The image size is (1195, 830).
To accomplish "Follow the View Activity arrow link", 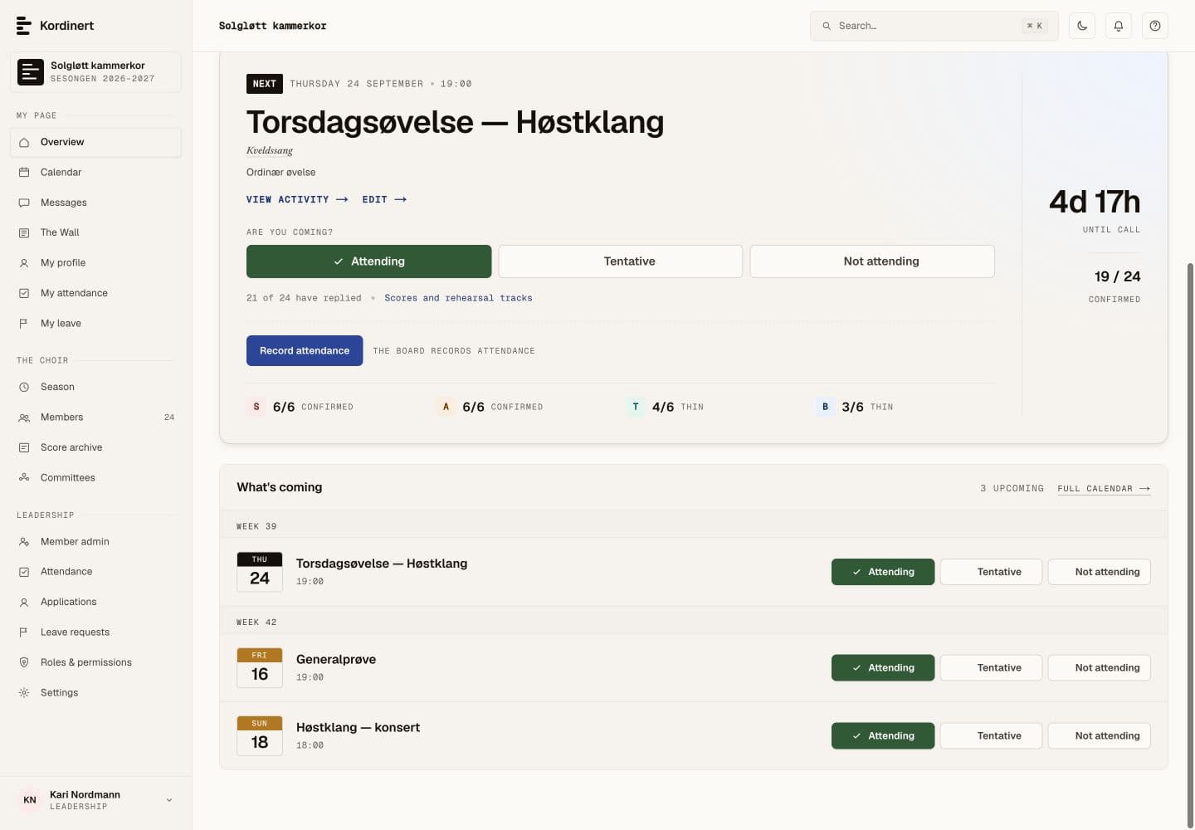I will (x=297, y=200).
